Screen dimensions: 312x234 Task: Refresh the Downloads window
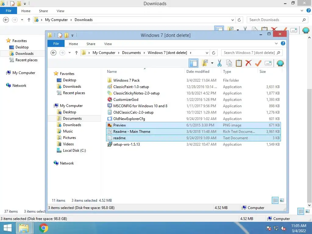[x=239, y=20]
